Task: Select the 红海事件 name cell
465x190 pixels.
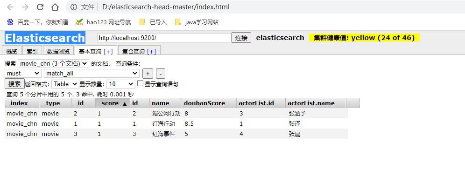Action: click(164, 134)
